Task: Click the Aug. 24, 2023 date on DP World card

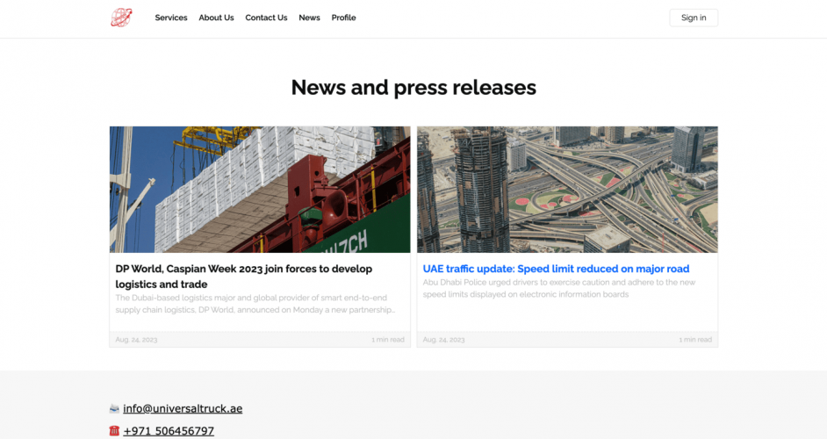Action: pyautogui.click(x=136, y=339)
